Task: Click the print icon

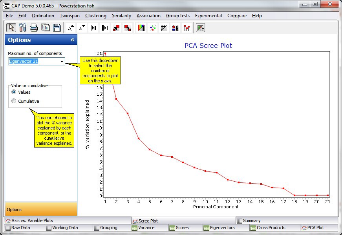Action: tap(34, 28)
